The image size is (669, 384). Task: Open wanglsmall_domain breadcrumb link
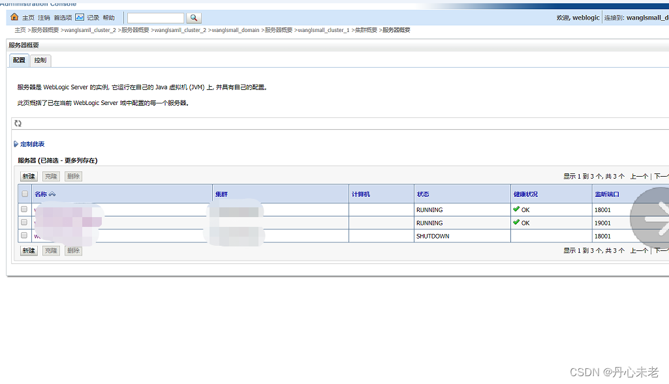click(236, 30)
